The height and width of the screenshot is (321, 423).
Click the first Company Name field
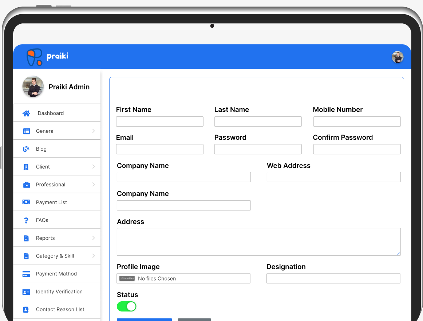184,177
